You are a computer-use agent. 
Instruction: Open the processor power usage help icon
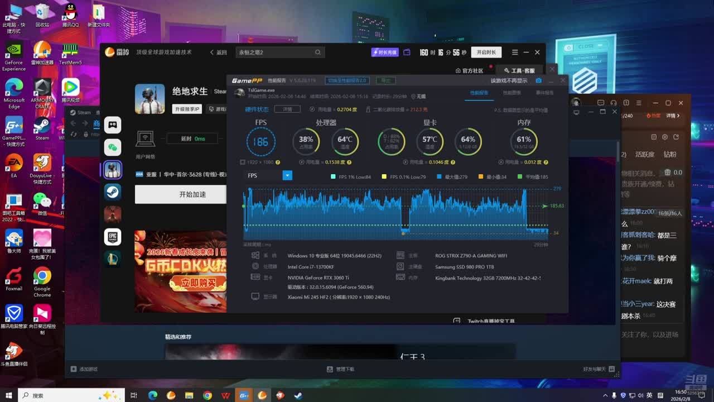[349, 162]
